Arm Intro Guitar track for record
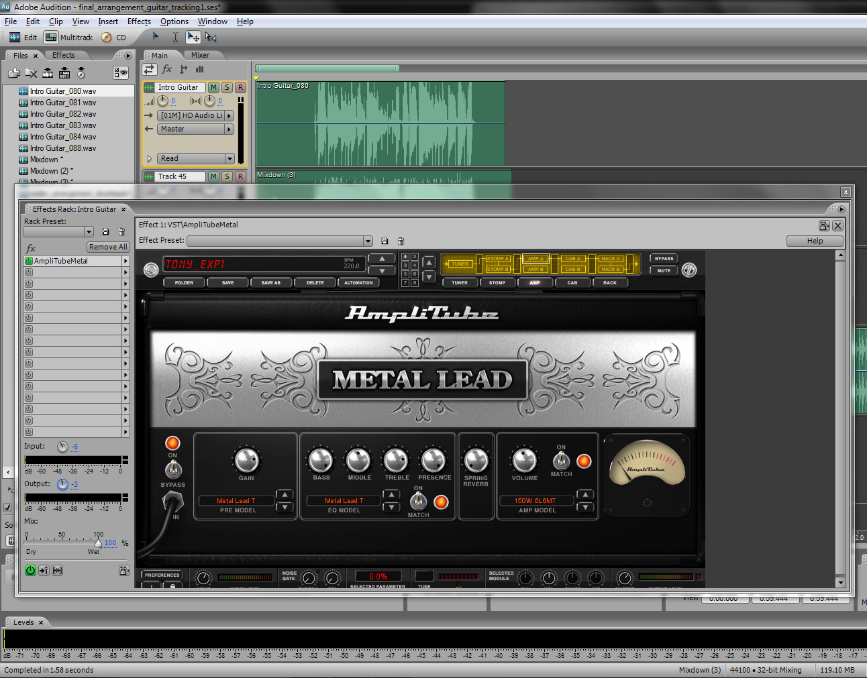Viewport: 867px width, 678px height. click(240, 87)
